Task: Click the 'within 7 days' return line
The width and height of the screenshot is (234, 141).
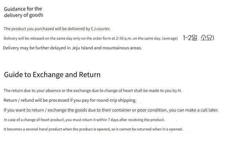Action: 84,120
